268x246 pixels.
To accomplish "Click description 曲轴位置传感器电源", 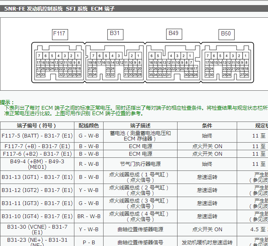I will tap(140, 230).
